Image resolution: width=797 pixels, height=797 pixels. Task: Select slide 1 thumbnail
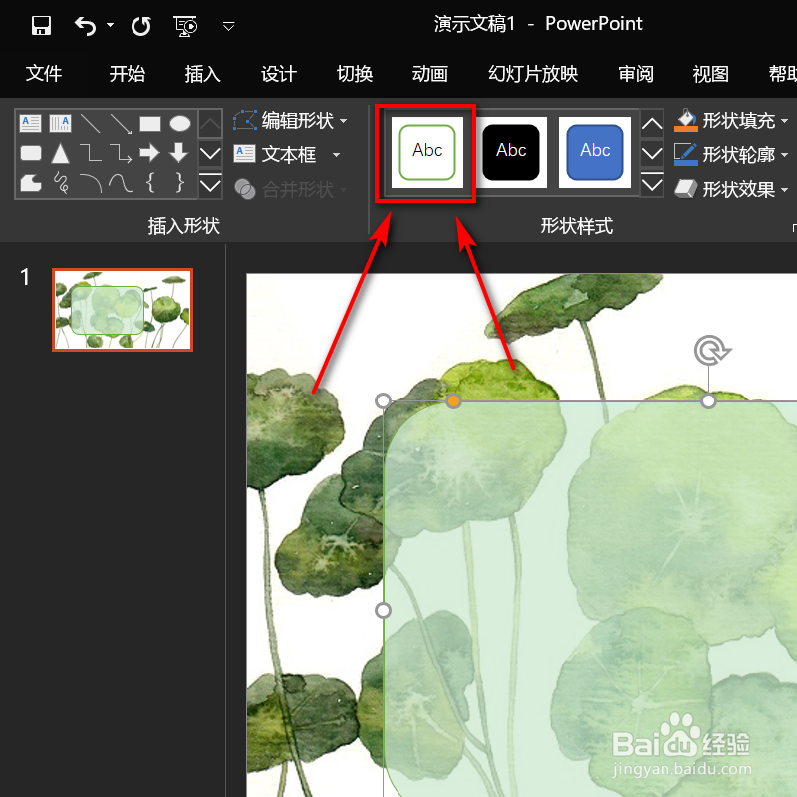[x=123, y=310]
